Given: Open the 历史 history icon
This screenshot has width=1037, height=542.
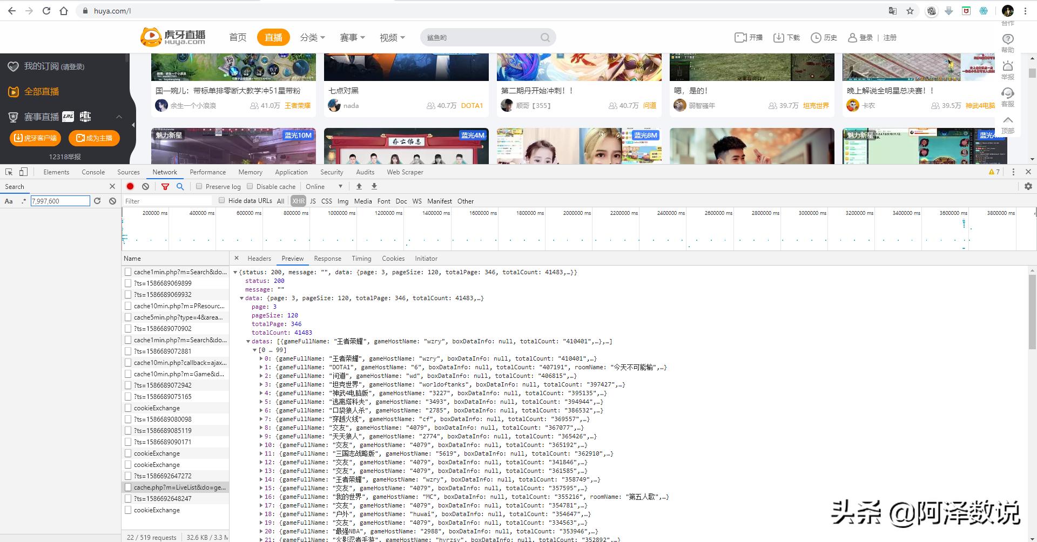Looking at the screenshot, I should coord(816,37).
